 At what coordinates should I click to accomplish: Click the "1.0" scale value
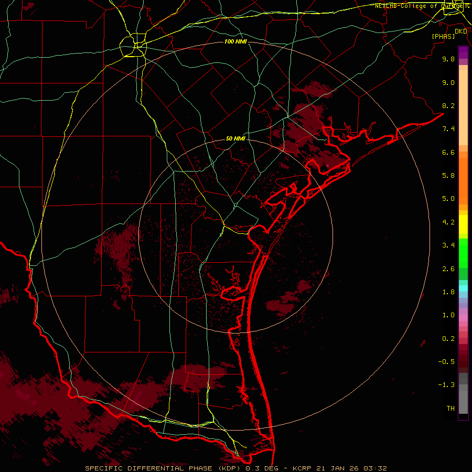click(448, 315)
